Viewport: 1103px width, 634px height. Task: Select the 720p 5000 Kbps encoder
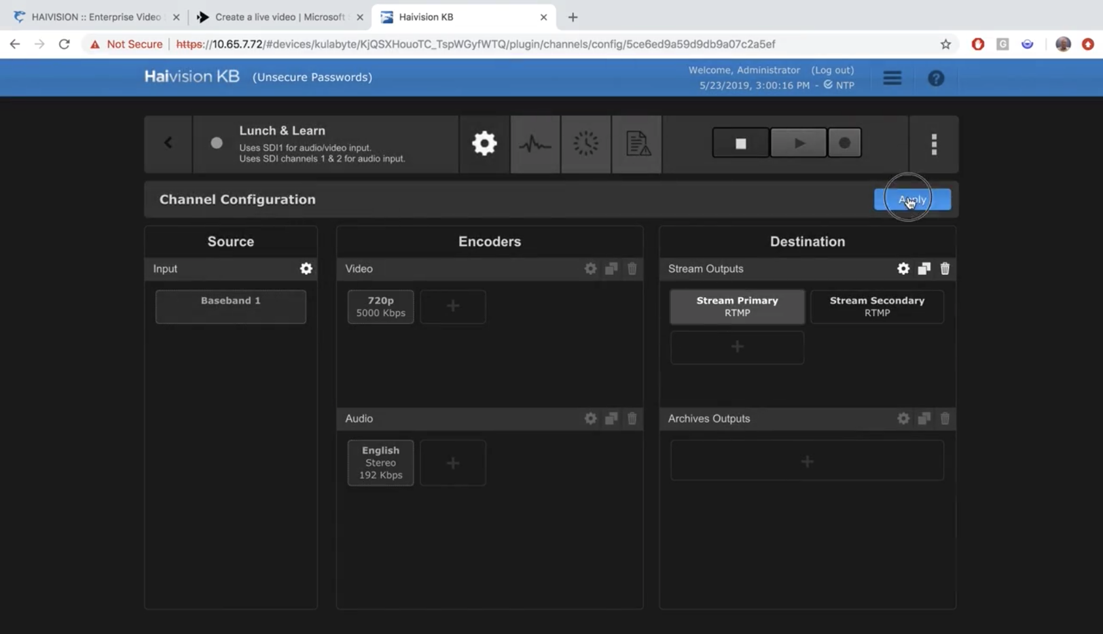(x=380, y=306)
